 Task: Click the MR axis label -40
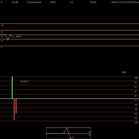(136, 109)
